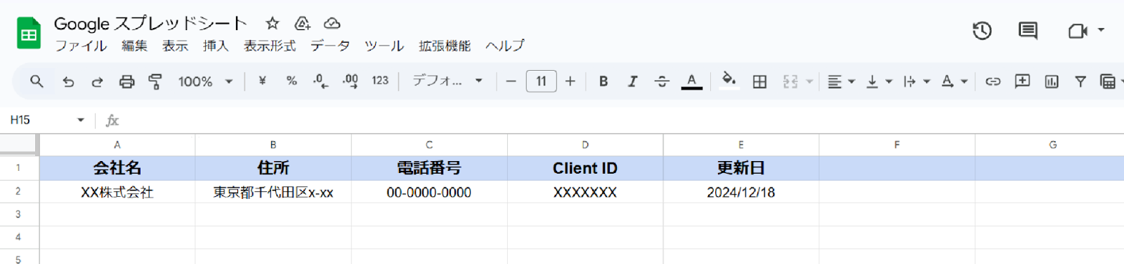Screen dimensions: 1124x264
Task: Open the fill color picker
Action: pyautogui.click(x=729, y=81)
